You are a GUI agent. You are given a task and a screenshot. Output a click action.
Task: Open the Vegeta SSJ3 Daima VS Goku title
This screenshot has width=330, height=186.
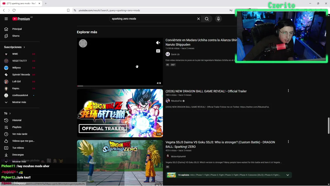click(x=220, y=144)
